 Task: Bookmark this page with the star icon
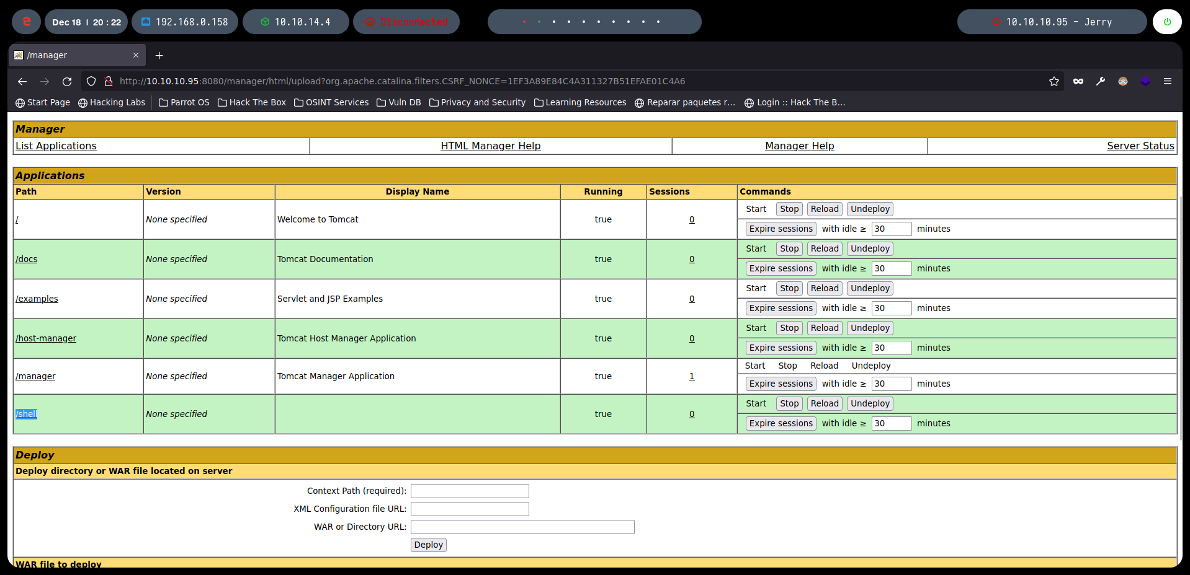click(1054, 81)
